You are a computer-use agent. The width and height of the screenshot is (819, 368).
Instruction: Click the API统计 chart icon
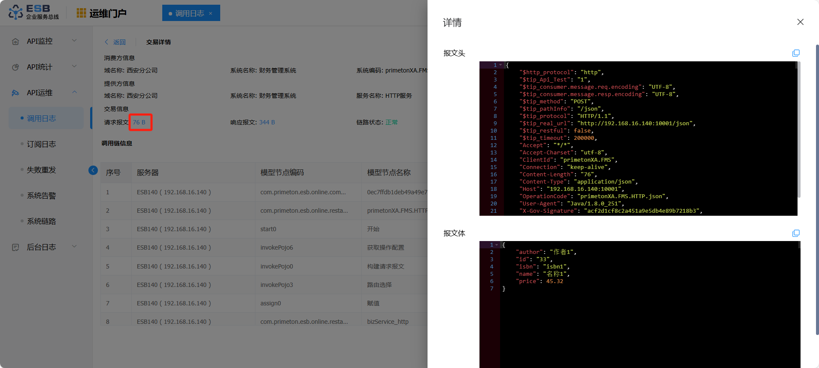tap(15, 67)
